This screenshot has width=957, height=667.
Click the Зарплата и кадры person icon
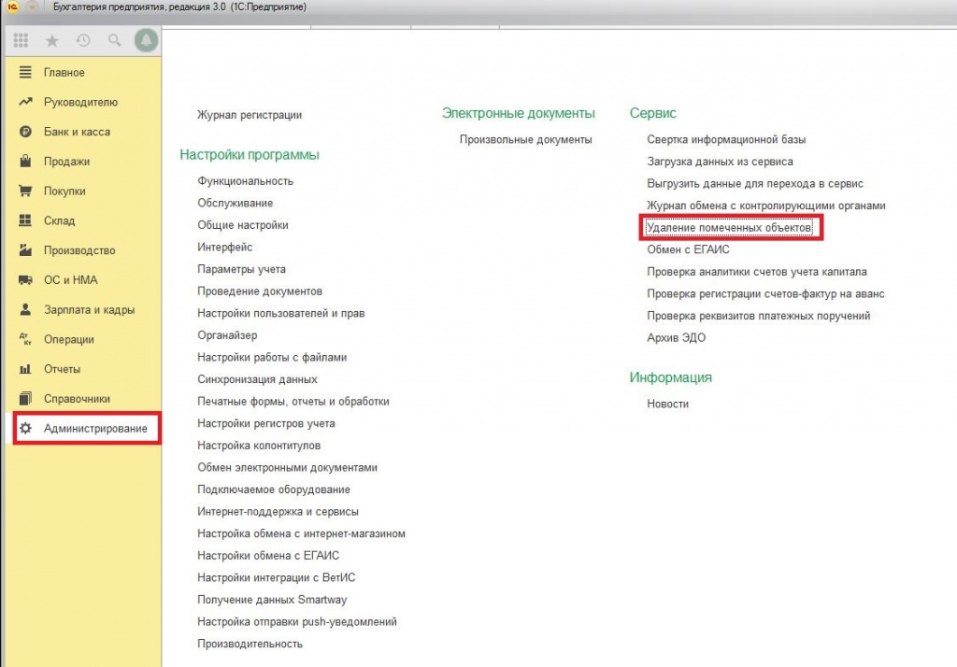25,309
